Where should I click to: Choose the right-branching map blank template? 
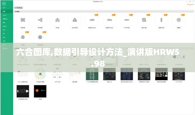[40, 20]
